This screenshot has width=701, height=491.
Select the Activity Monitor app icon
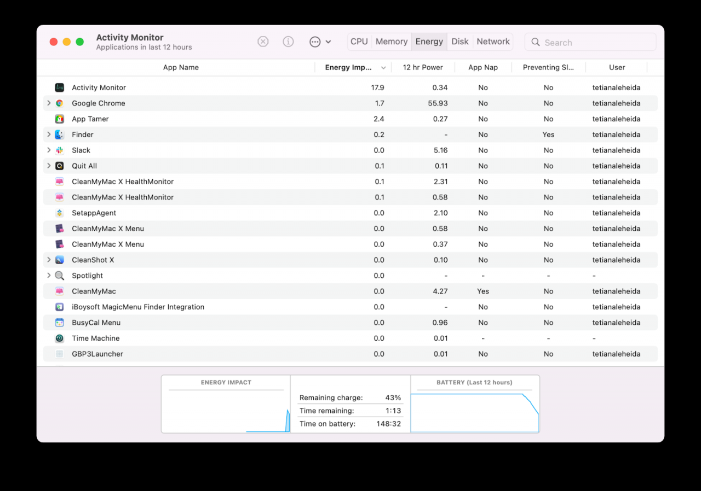pyautogui.click(x=60, y=87)
